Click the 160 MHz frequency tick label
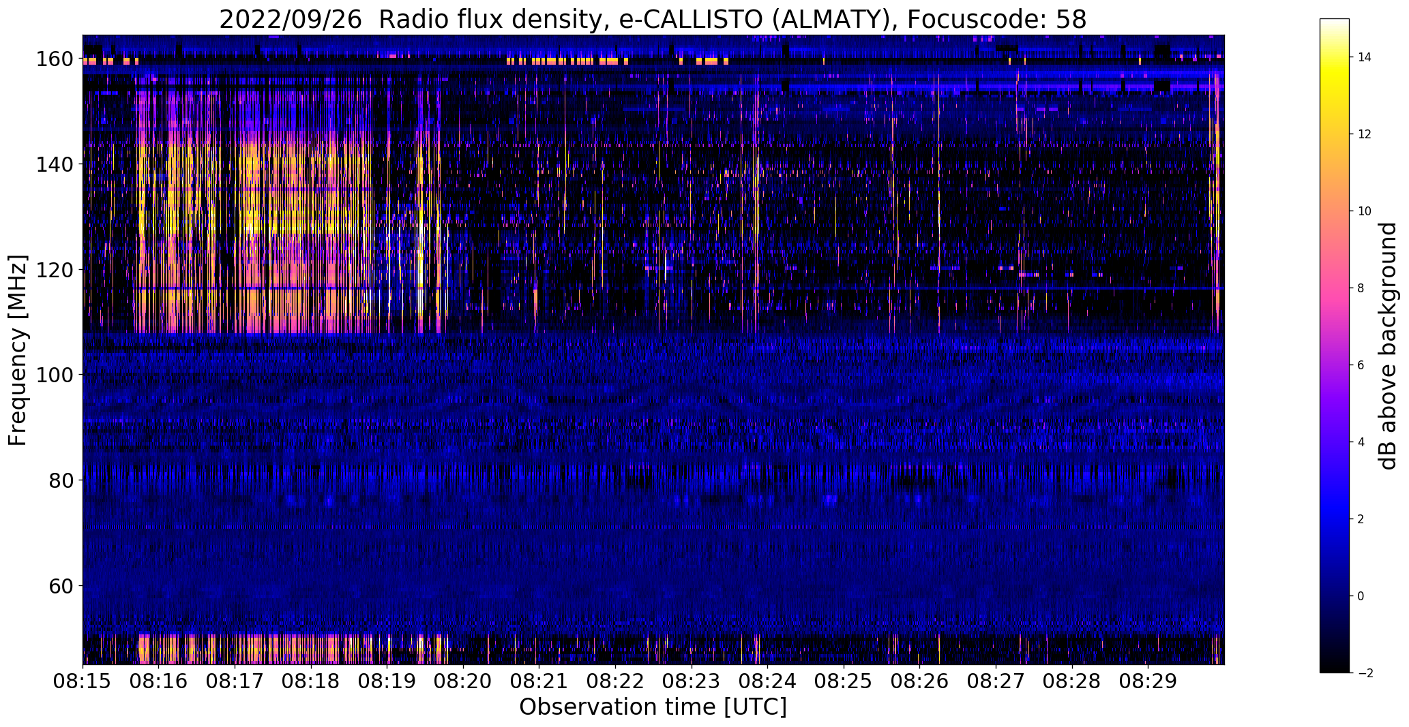1409x727 pixels. (57, 59)
